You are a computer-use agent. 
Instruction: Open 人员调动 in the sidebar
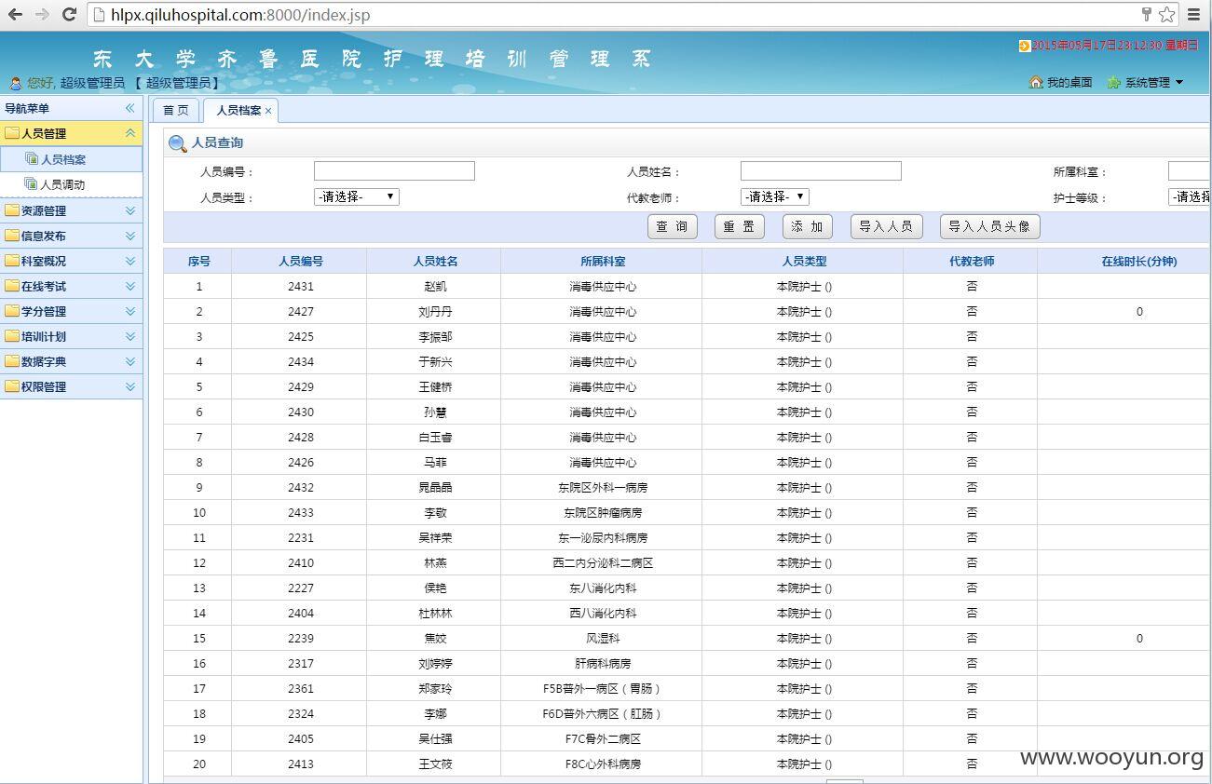(71, 184)
